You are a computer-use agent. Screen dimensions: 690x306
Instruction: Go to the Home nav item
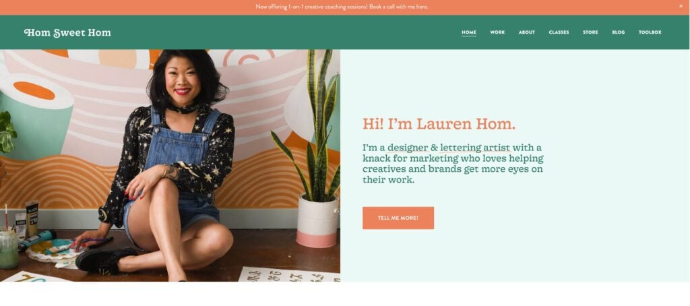coord(469,32)
